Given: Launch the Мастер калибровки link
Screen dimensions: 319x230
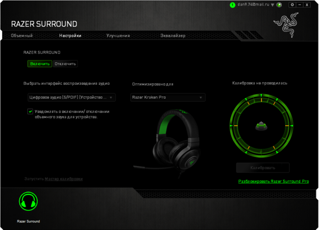Looking at the screenshot, I should click(64, 179).
